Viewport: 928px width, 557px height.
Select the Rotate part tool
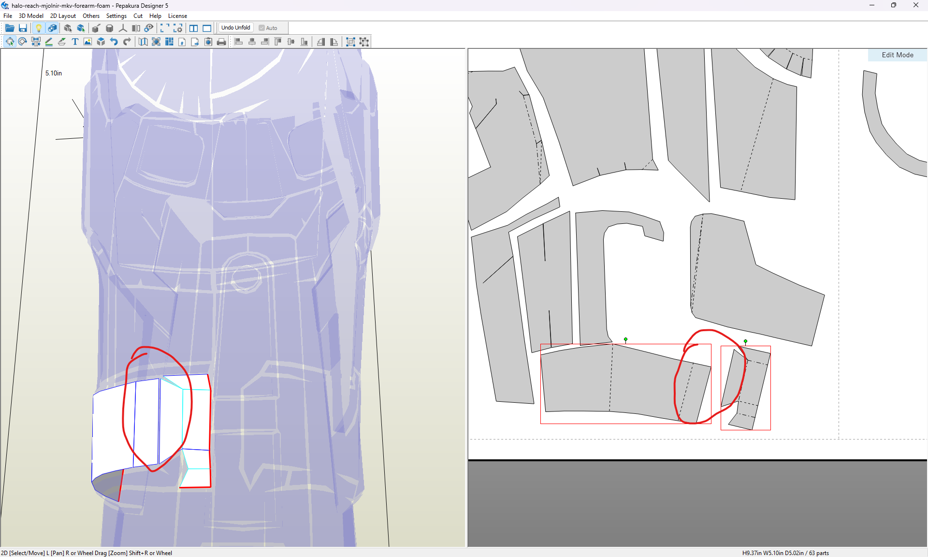point(23,42)
